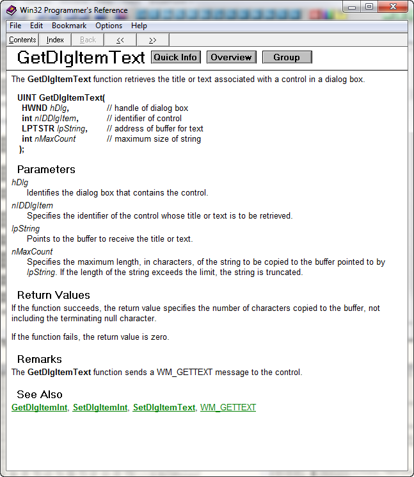This screenshot has width=414, height=477.
Task: Click the disabled Back button
Action: (x=88, y=40)
